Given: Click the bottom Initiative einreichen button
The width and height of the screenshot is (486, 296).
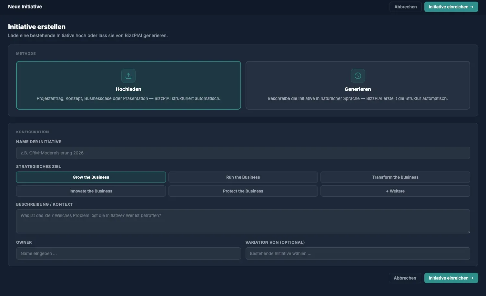Looking at the screenshot, I should 451,278.
